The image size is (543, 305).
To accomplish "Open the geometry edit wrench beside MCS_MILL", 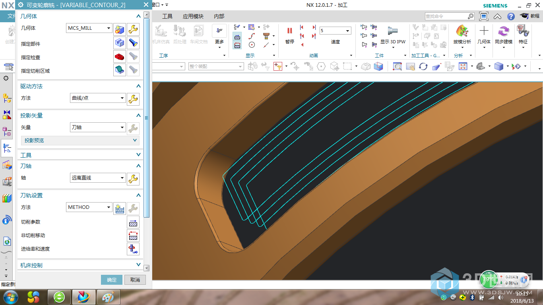I will (x=133, y=29).
